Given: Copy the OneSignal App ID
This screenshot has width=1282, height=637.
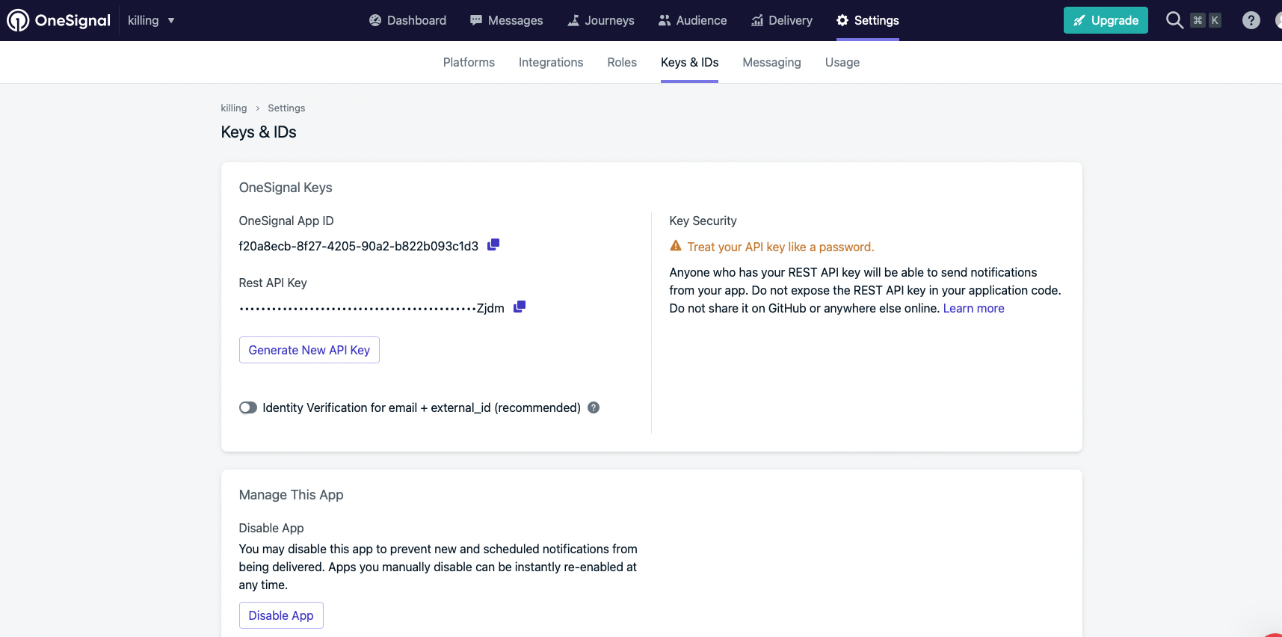Looking at the screenshot, I should click(x=493, y=244).
